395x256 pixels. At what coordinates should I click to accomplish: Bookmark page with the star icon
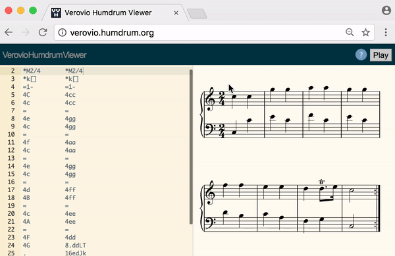[365, 32]
